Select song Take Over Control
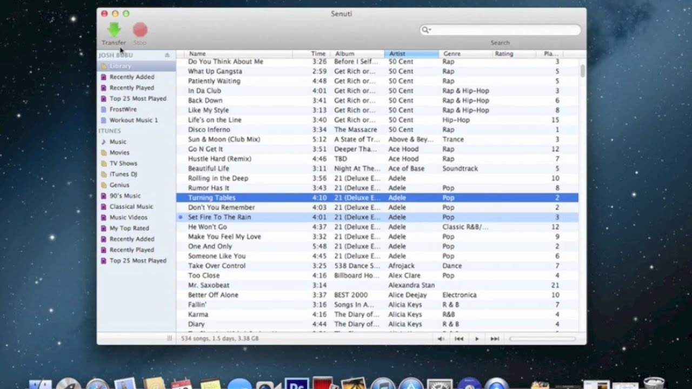This screenshot has width=692, height=389. coord(377,266)
